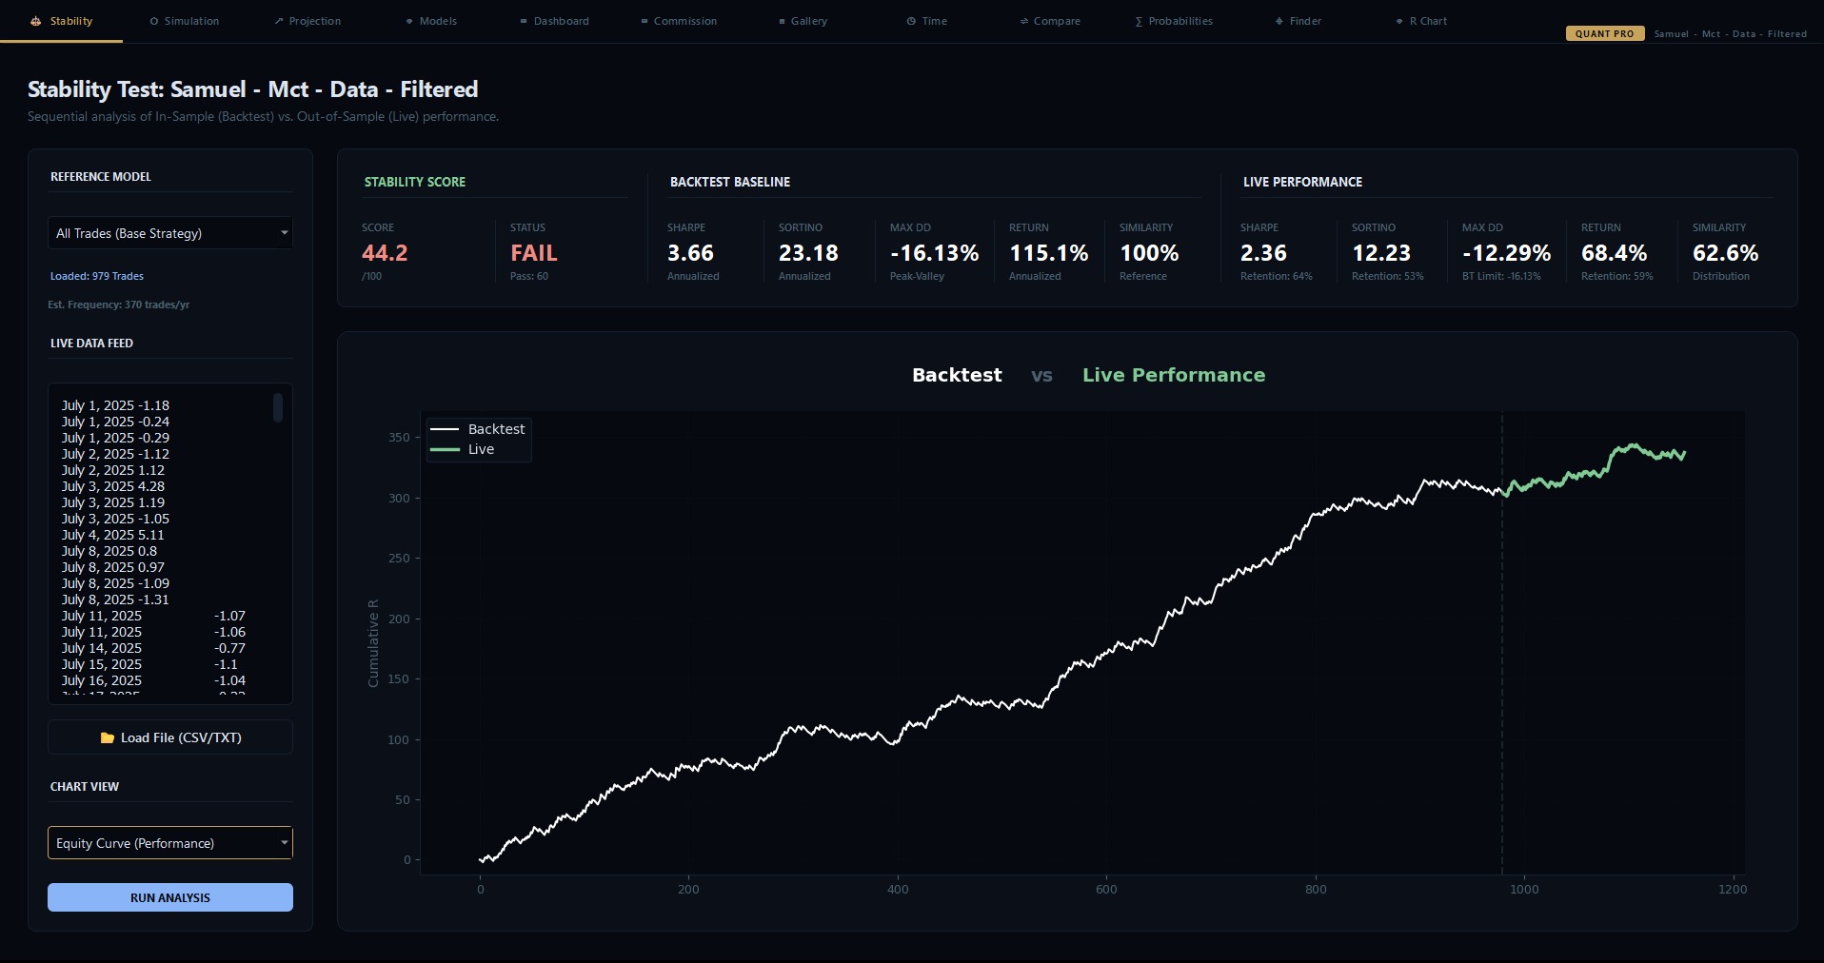Click the live Return value 68.4%
The width and height of the screenshot is (1824, 963).
pyautogui.click(x=1614, y=253)
